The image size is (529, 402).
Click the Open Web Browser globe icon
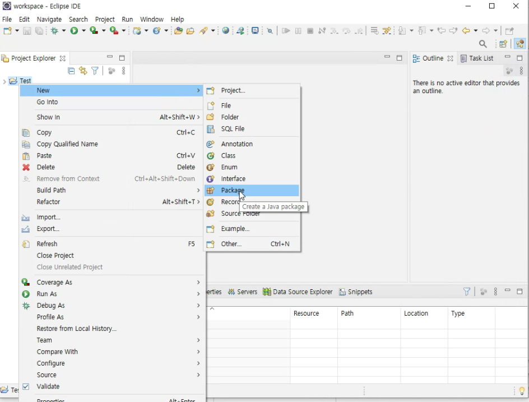pyautogui.click(x=226, y=31)
